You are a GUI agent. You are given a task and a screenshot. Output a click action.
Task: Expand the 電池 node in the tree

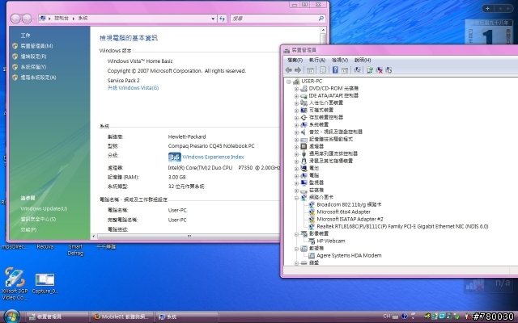point(296,169)
